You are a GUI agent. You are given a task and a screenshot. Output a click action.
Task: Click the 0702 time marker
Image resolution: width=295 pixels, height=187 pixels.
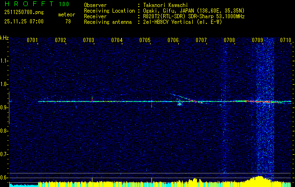pyautogui.click(x=61, y=40)
